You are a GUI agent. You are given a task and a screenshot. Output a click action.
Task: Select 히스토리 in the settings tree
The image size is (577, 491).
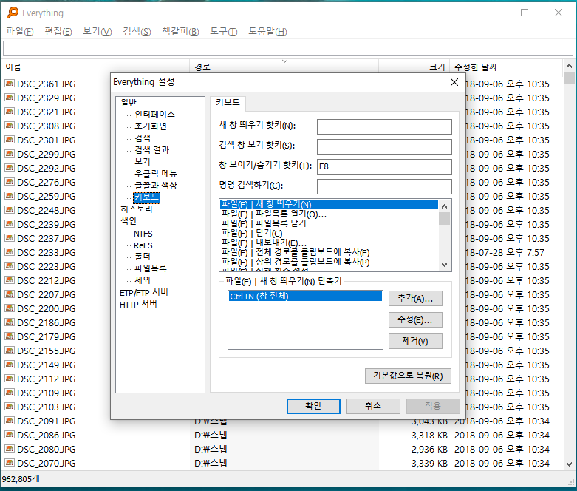point(137,209)
